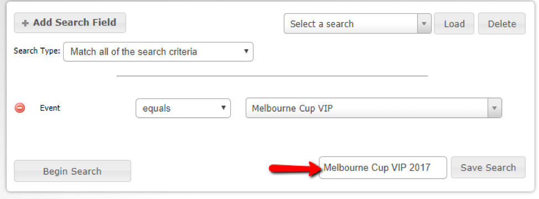
Task: Click the arrow button of the event value dropdown
Action: click(495, 108)
